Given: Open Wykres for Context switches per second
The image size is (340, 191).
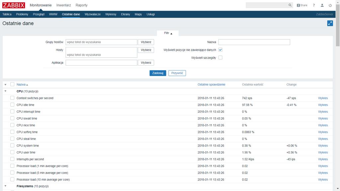Looking at the screenshot, I should click(x=323, y=98).
